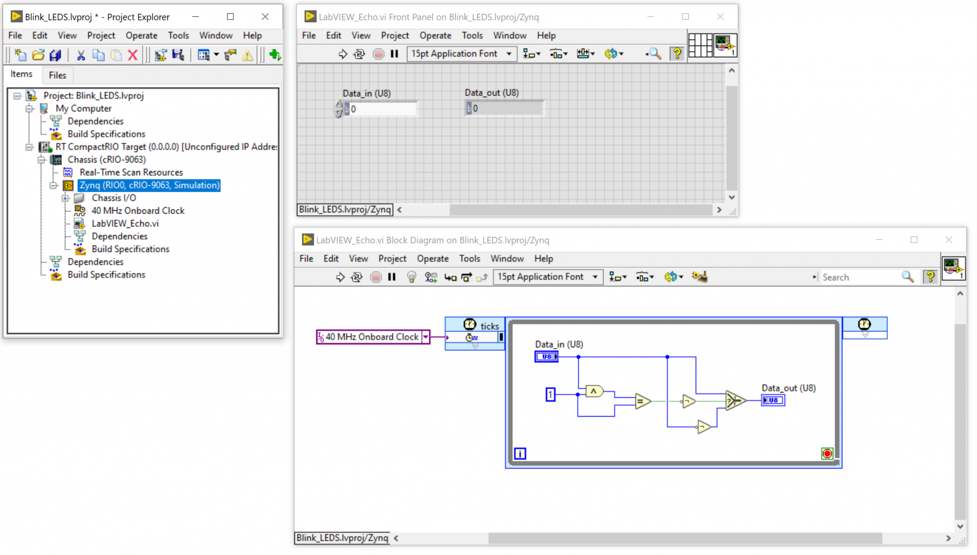
Task: Collapse My Computer tree node
Action: (30, 109)
